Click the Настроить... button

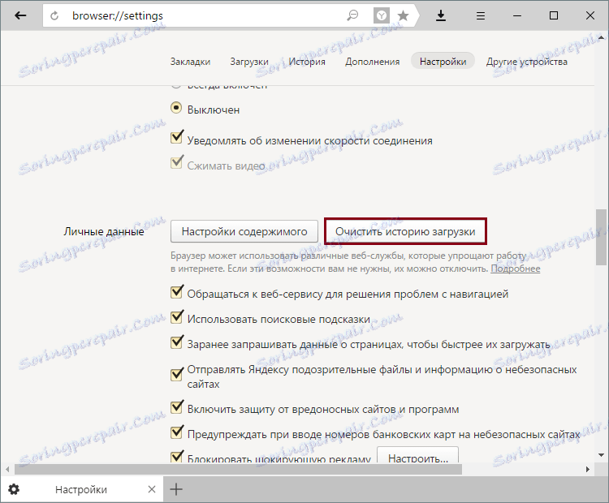(x=418, y=455)
